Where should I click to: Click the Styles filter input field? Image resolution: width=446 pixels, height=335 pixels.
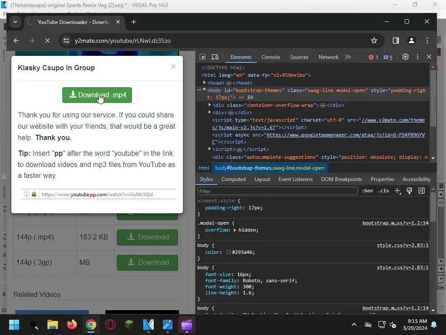pyautogui.click(x=277, y=191)
